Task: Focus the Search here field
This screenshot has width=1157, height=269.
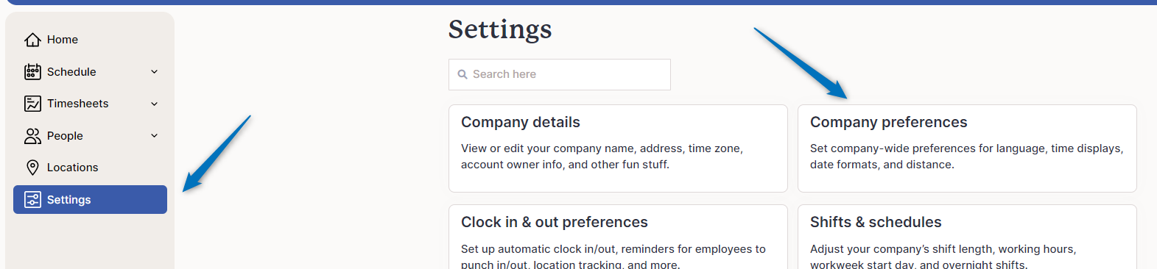Action: point(560,74)
